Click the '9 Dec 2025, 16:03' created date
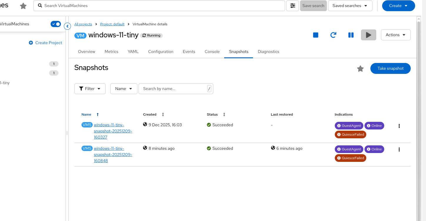The width and height of the screenshot is (426, 221). coord(165,125)
